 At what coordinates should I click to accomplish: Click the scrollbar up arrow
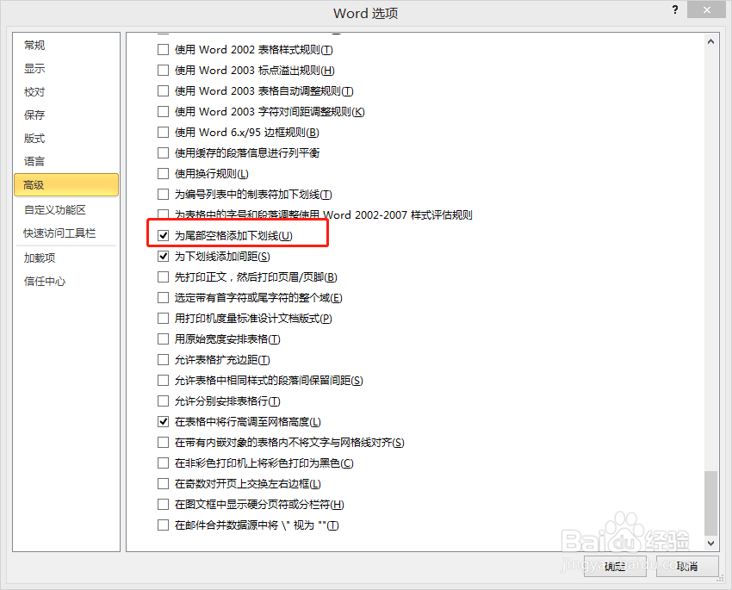pos(711,41)
